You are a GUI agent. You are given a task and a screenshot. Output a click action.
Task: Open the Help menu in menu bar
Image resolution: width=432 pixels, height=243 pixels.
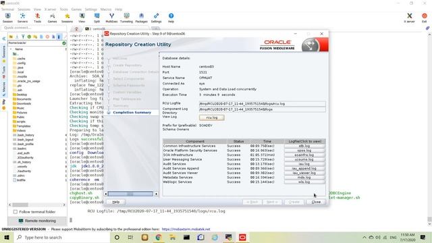coord(119,9)
